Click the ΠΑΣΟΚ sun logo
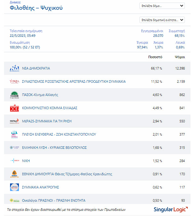Screen dimensions: 193x219 pyautogui.click(x=14, y=95)
